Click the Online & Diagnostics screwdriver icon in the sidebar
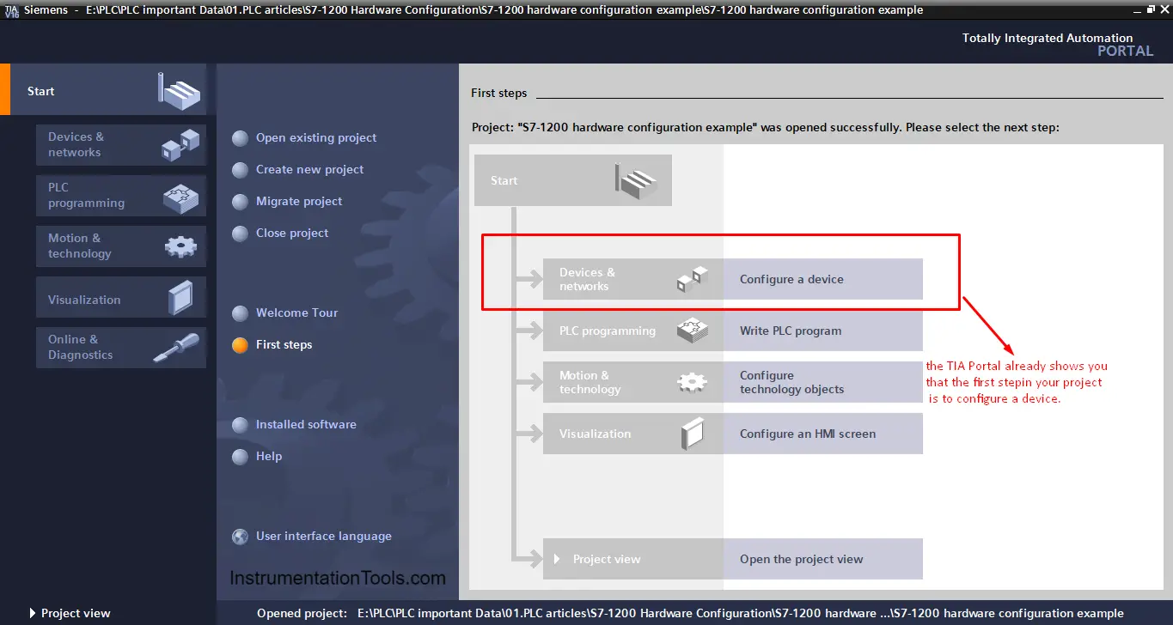This screenshot has width=1173, height=625. point(176,348)
